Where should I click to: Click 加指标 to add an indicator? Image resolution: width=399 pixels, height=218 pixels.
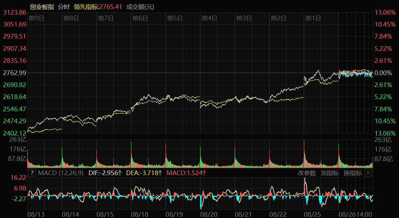point(330,173)
